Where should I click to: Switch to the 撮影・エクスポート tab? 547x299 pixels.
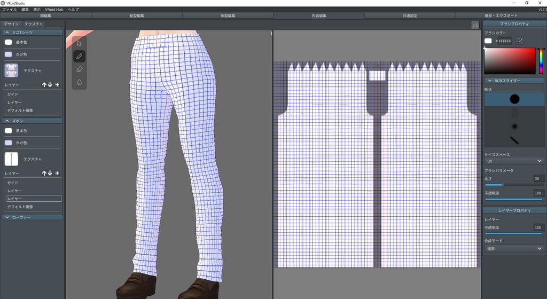(501, 15)
